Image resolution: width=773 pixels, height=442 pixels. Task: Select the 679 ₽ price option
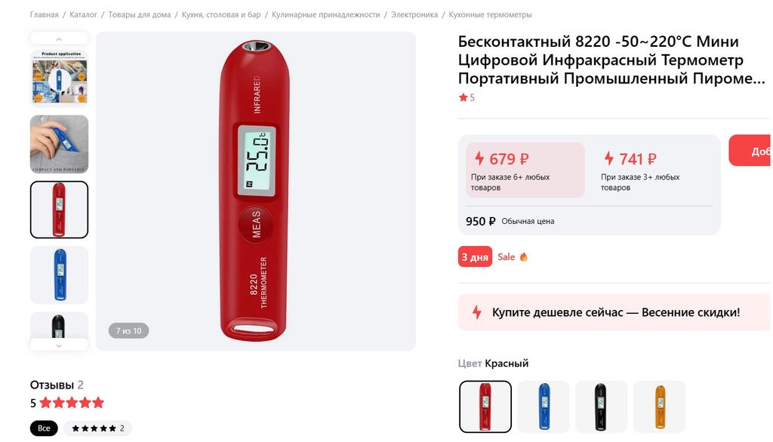pyautogui.click(x=525, y=170)
